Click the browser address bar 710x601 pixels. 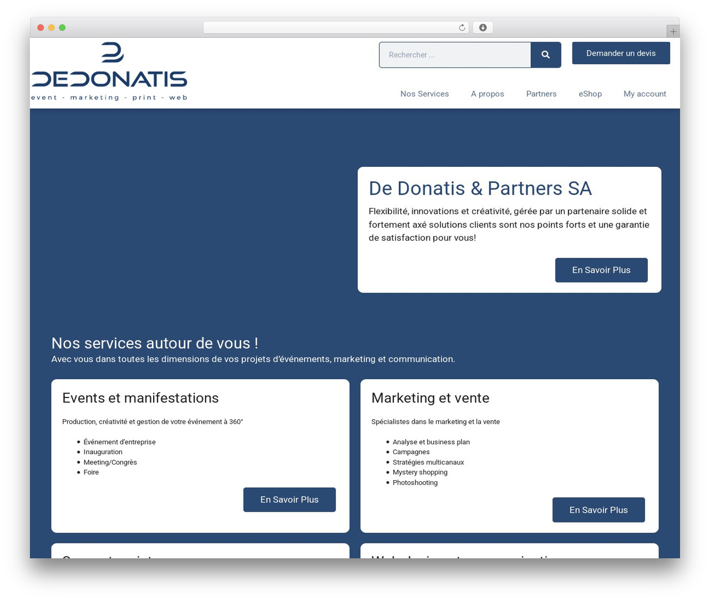[336, 28]
